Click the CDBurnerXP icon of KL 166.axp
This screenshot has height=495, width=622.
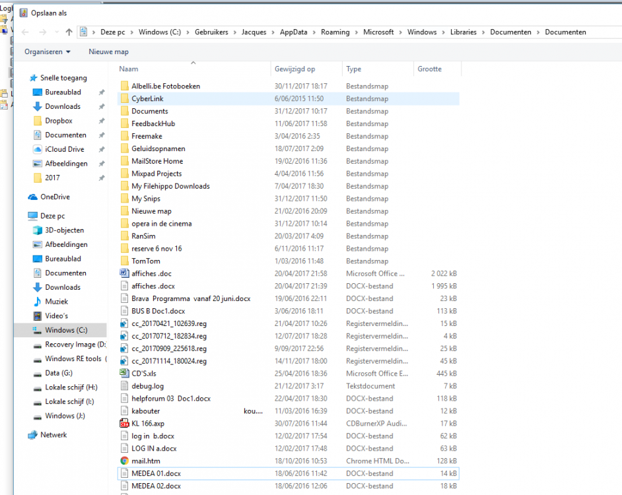point(125,423)
